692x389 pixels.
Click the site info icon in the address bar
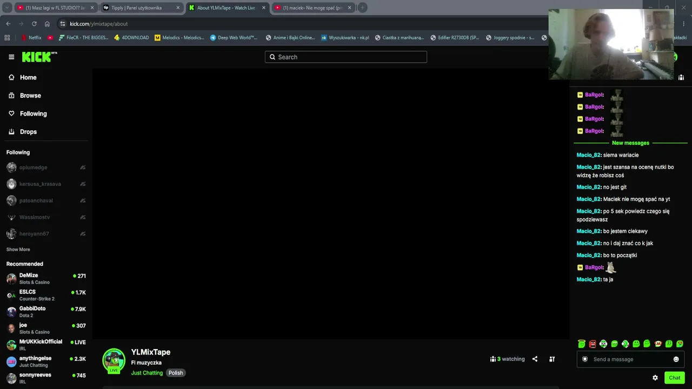(63, 24)
